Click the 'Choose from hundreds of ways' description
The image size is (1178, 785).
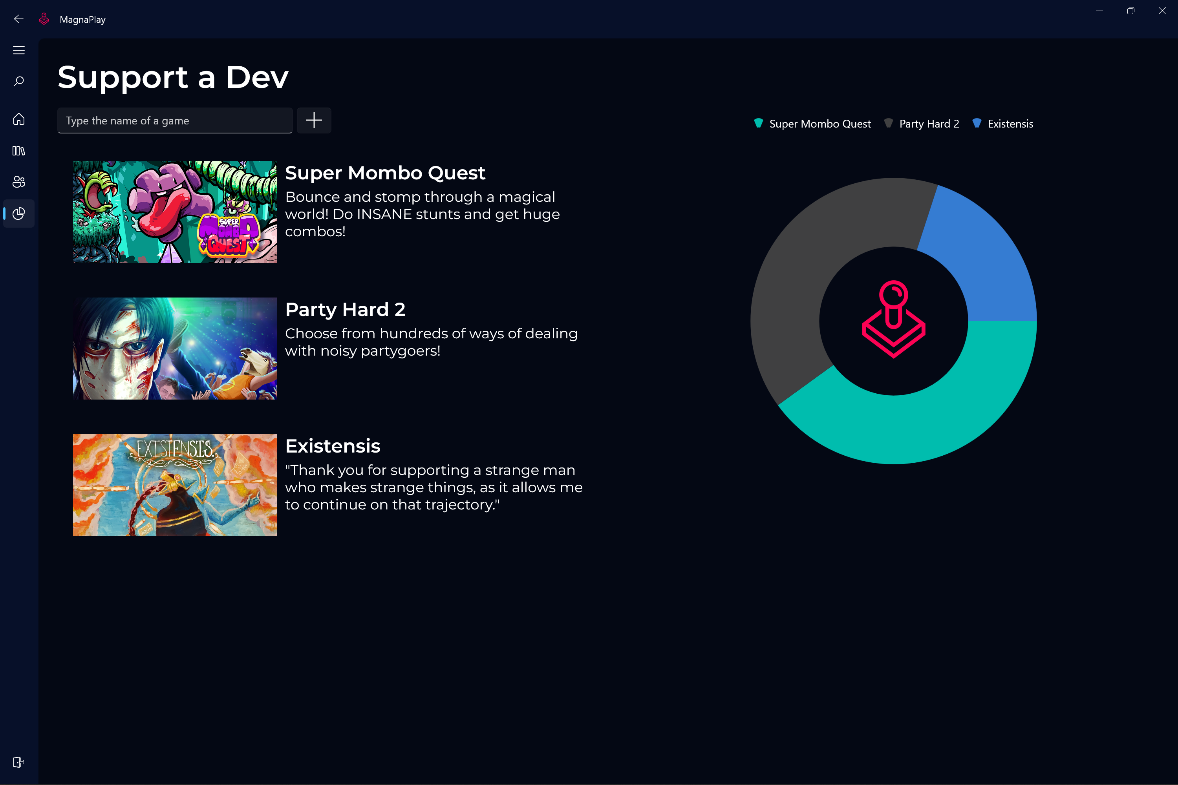(x=431, y=342)
